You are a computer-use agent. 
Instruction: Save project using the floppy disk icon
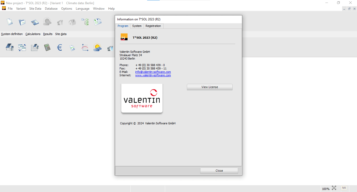pos(35,22)
